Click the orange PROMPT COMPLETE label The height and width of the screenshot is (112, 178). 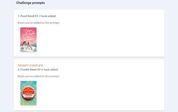coord(30,66)
